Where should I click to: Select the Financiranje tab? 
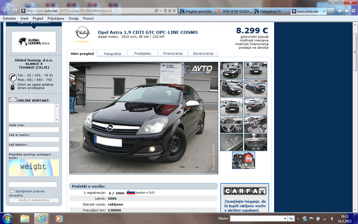173,54
